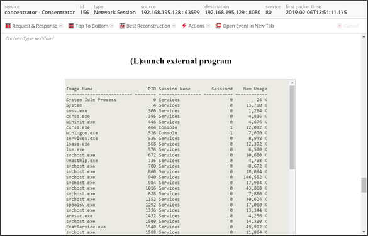
Task: Click the Best Reconstruction icon
Action: coord(122,26)
